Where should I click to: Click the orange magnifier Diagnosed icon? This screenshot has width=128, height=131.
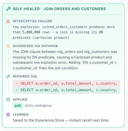[x=8, y=46]
